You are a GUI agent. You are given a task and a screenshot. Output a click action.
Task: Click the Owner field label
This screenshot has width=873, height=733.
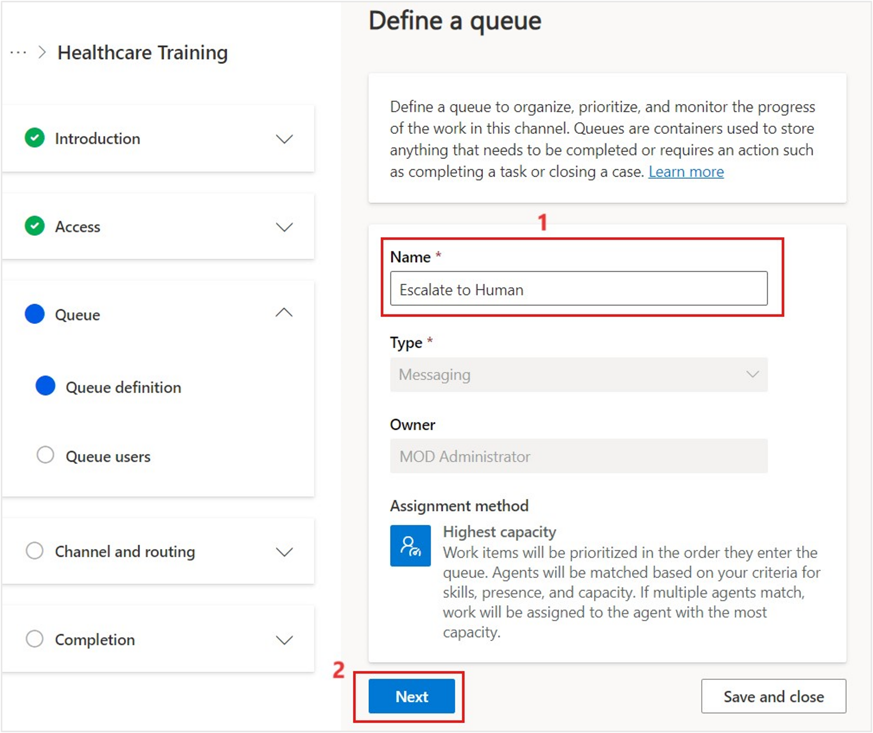tap(412, 425)
